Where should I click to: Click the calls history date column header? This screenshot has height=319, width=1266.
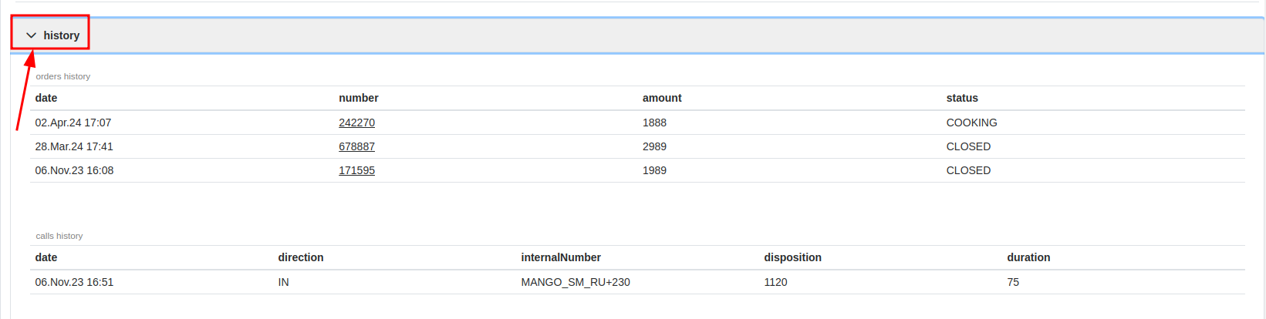[46, 257]
